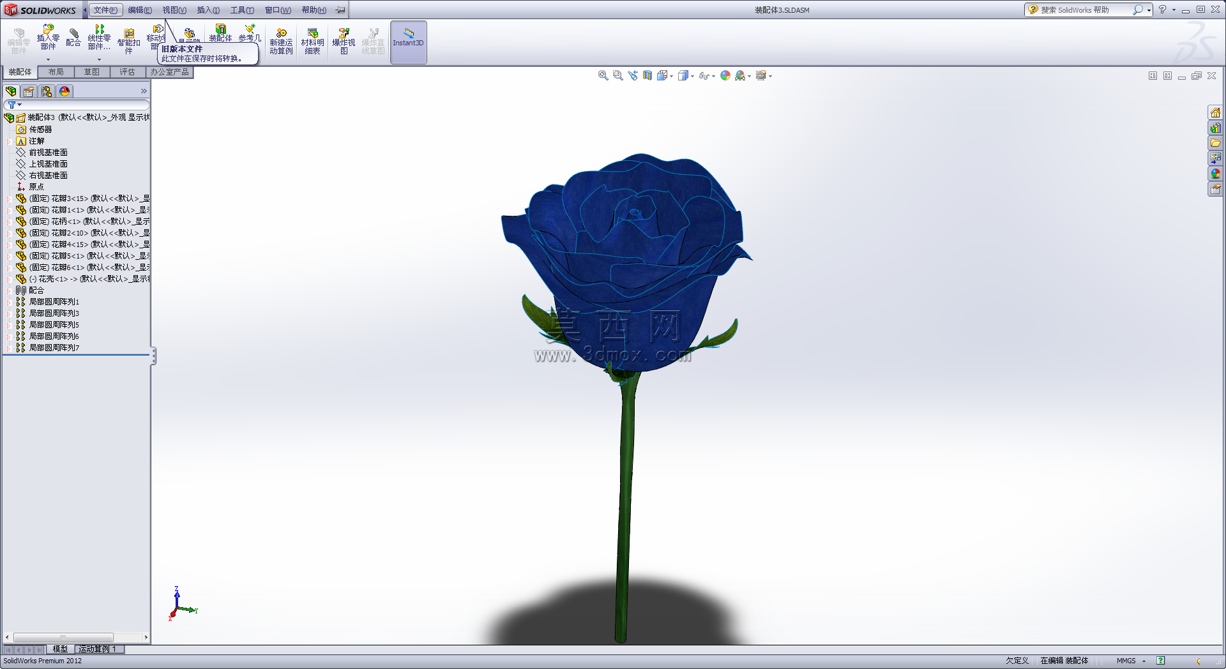Click the Edit Appearance color ball icon
This screenshot has height=669, width=1226.
(725, 75)
